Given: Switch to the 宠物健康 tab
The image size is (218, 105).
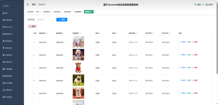Looking at the screenshot, I should tap(77, 12).
